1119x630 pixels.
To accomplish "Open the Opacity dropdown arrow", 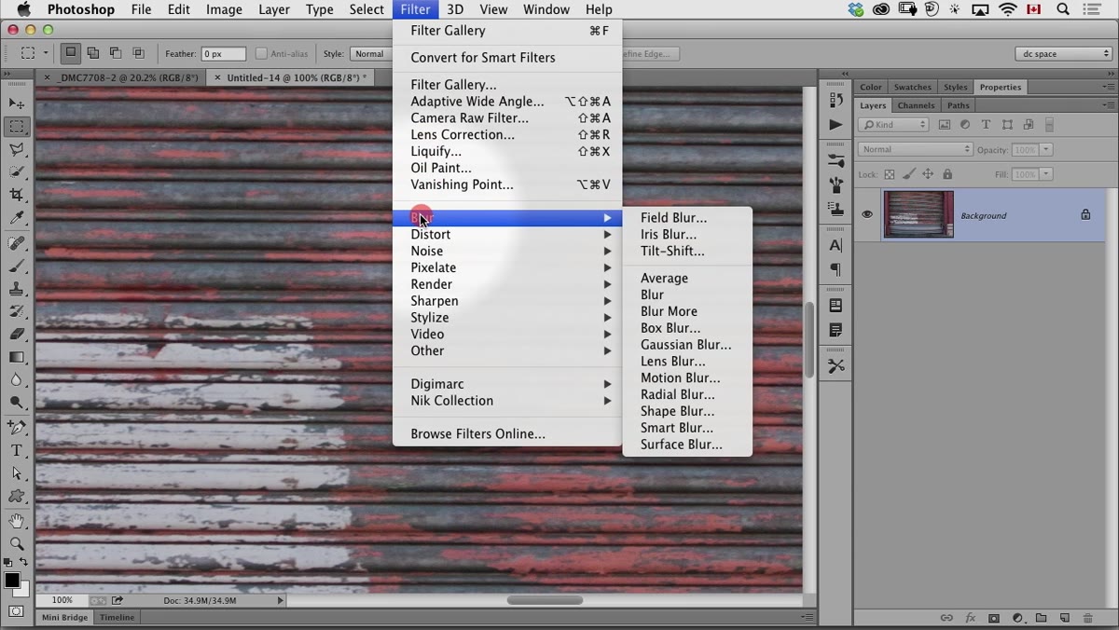I will 1046,150.
